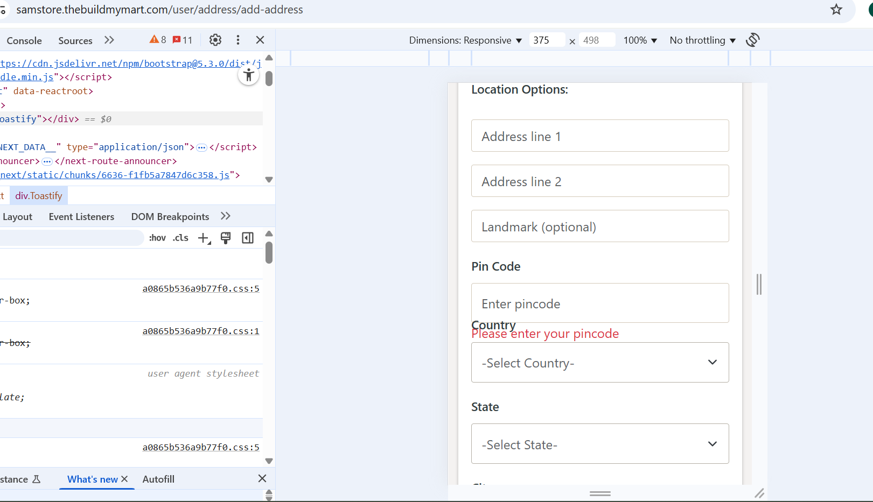
Task: Expand collapsed next-route-announcer ellipsis
Action: (x=47, y=161)
